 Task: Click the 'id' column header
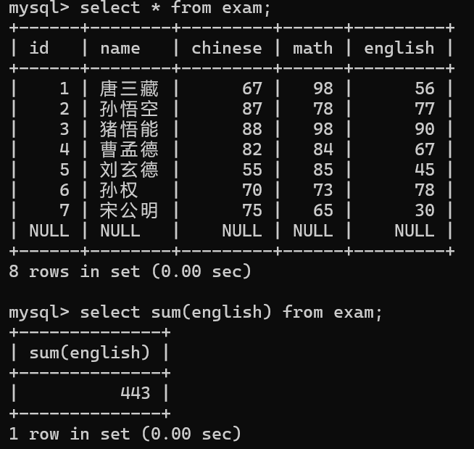[x=39, y=48]
